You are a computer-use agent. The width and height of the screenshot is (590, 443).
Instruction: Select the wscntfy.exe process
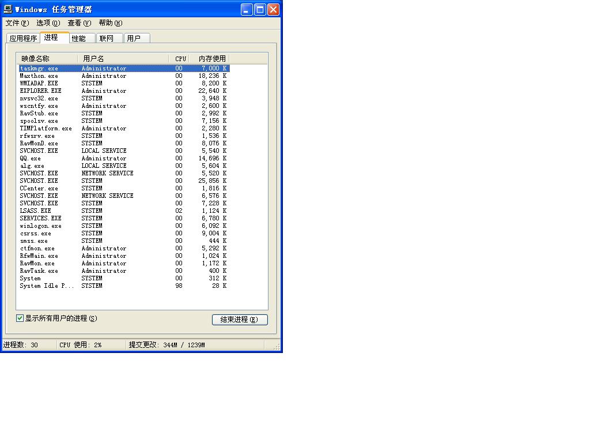pyautogui.click(x=124, y=106)
